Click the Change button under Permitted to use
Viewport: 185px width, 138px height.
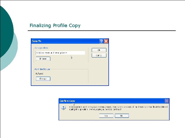pos(43,79)
